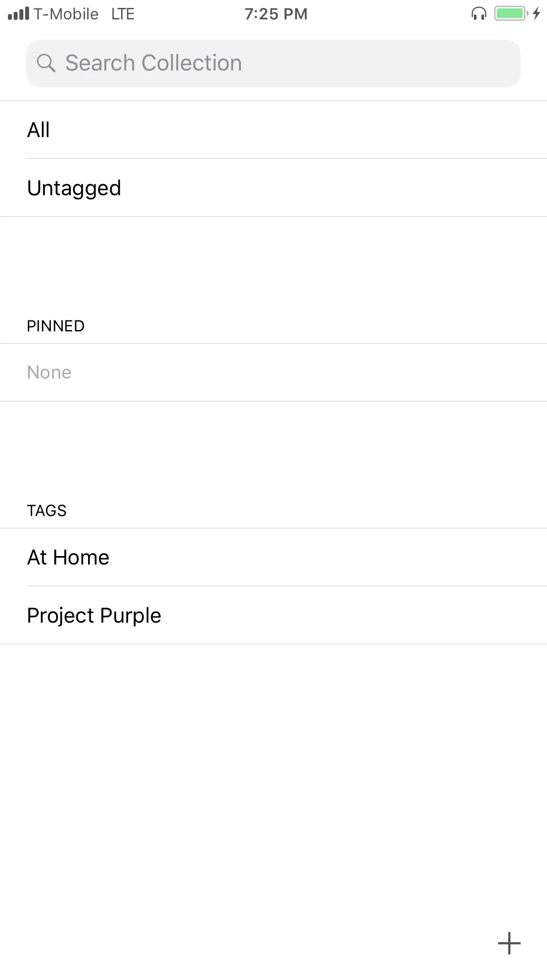Tap the None row under Pinned
Image resolution: width=547 pixels, height=973 pixels.
273,372
